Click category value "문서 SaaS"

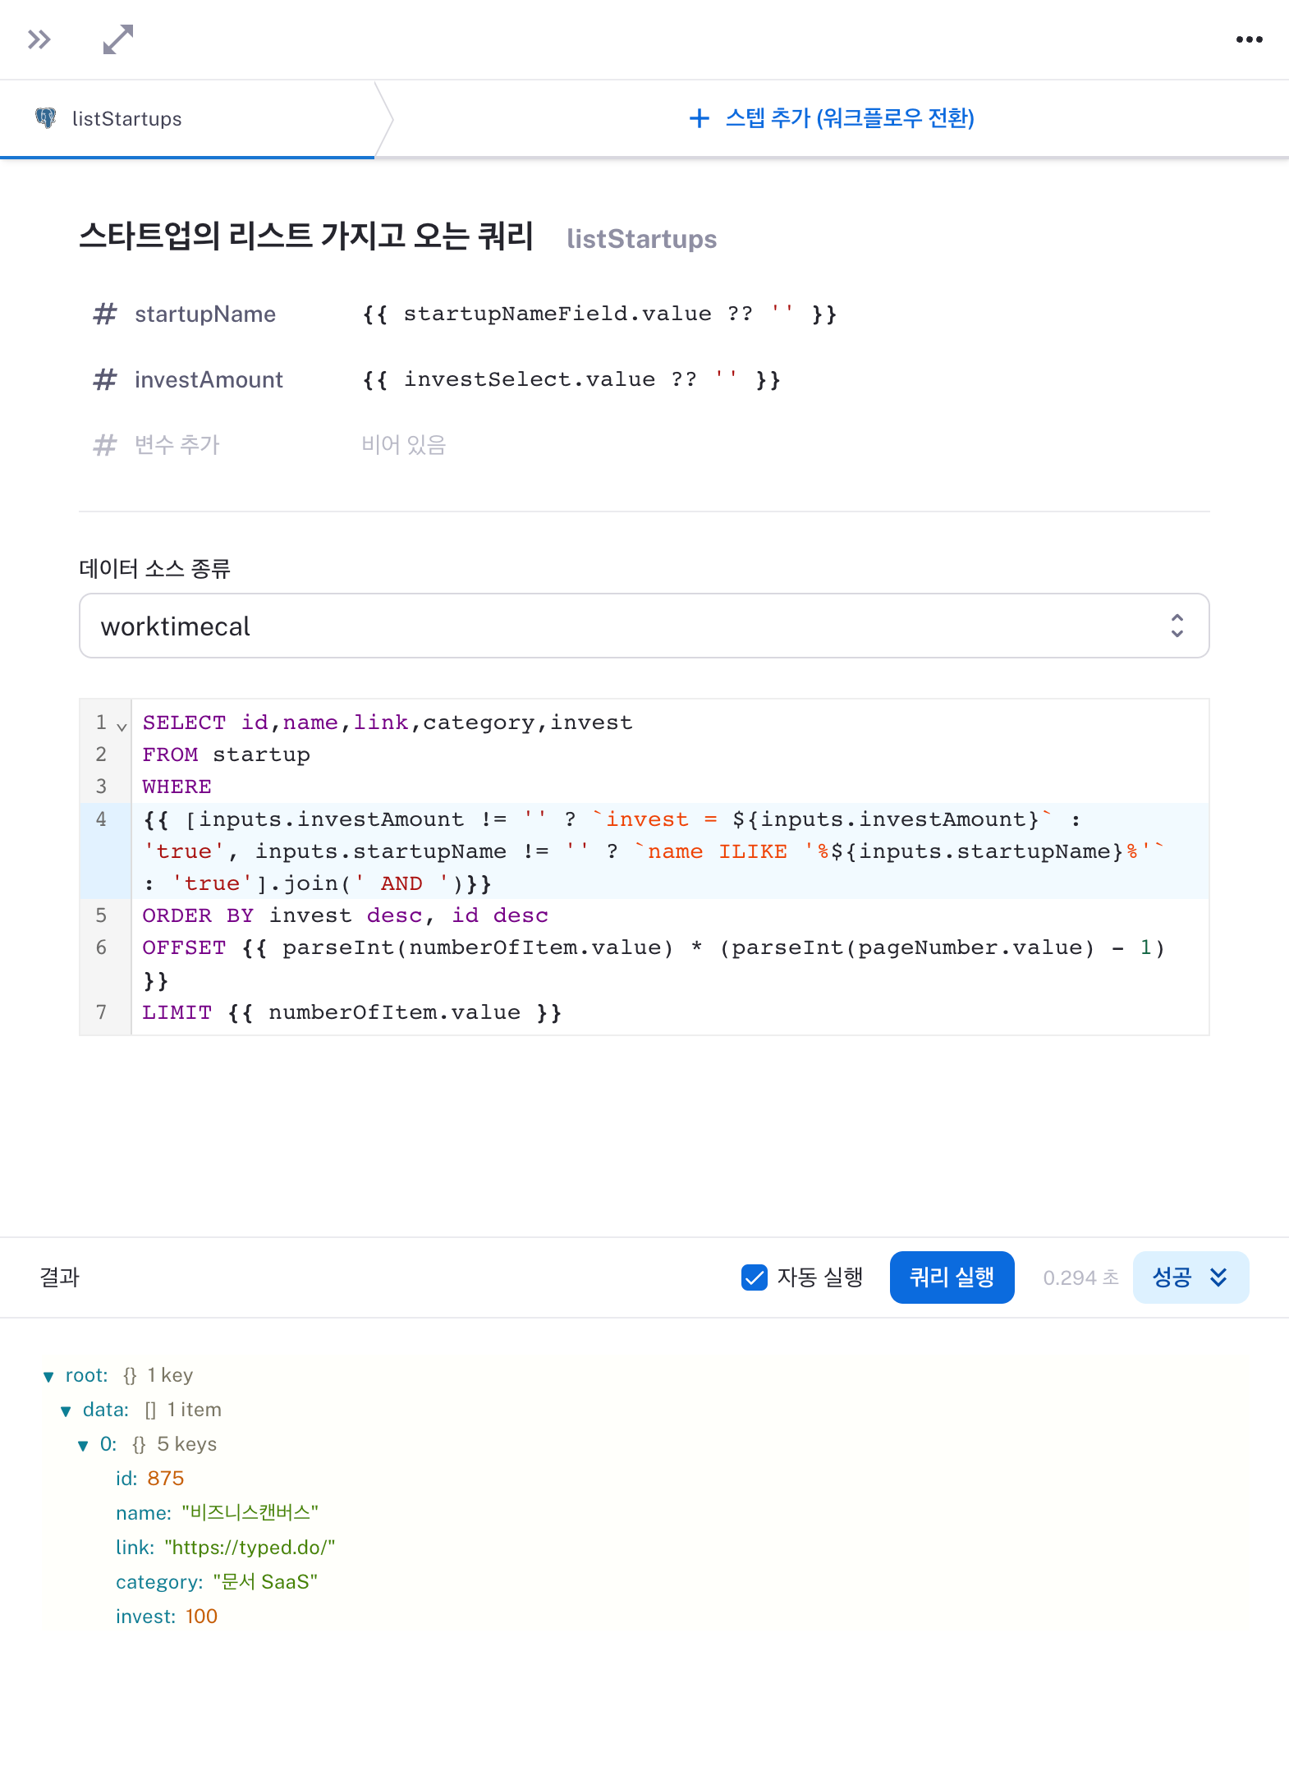point(265,1582)
